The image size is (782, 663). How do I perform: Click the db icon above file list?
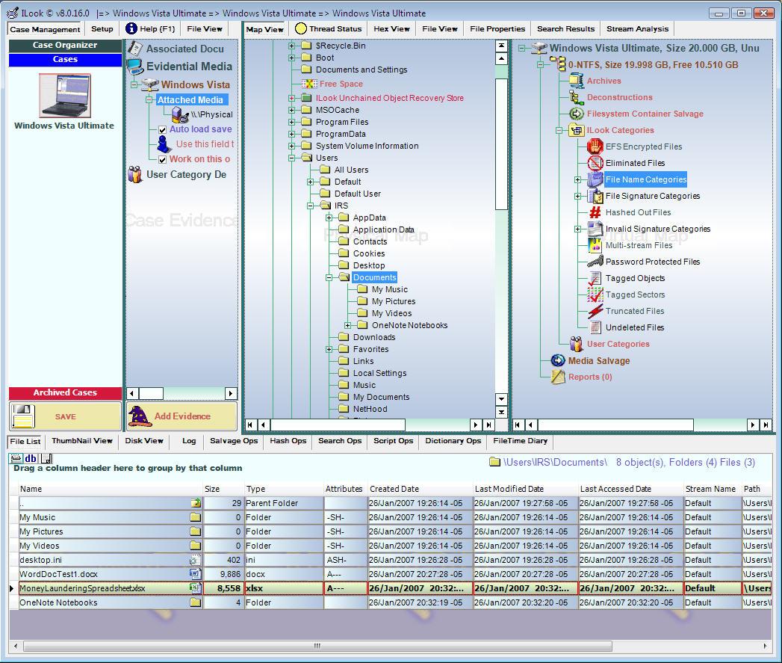31,458
